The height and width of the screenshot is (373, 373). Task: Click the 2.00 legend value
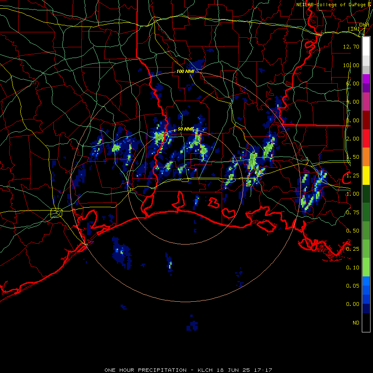pyautogui.click(x=353, y=139)
